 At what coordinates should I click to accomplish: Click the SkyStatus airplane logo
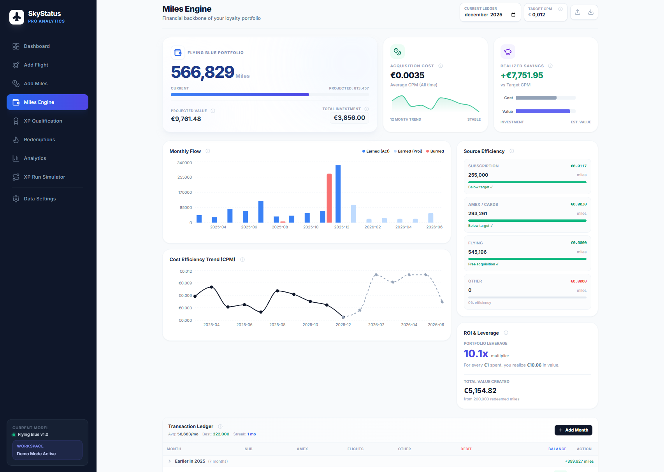point(17,17)
